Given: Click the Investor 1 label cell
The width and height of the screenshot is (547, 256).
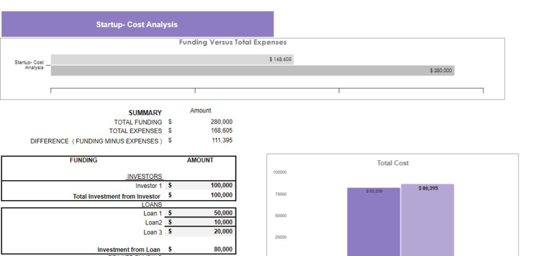Looking at the screenshot, I should coord(149,186).
